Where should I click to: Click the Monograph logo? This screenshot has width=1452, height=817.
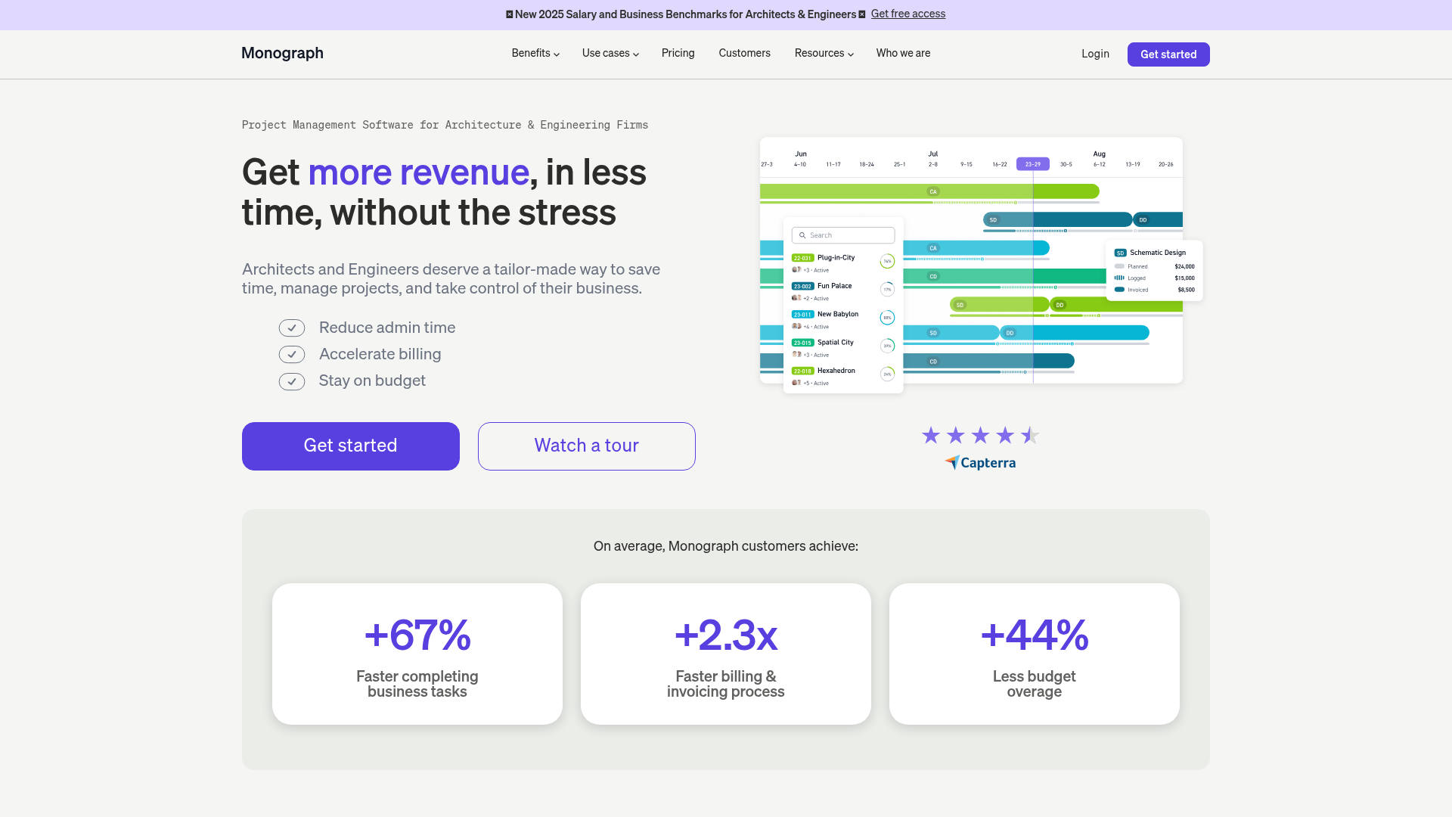[x=281, y=53]
